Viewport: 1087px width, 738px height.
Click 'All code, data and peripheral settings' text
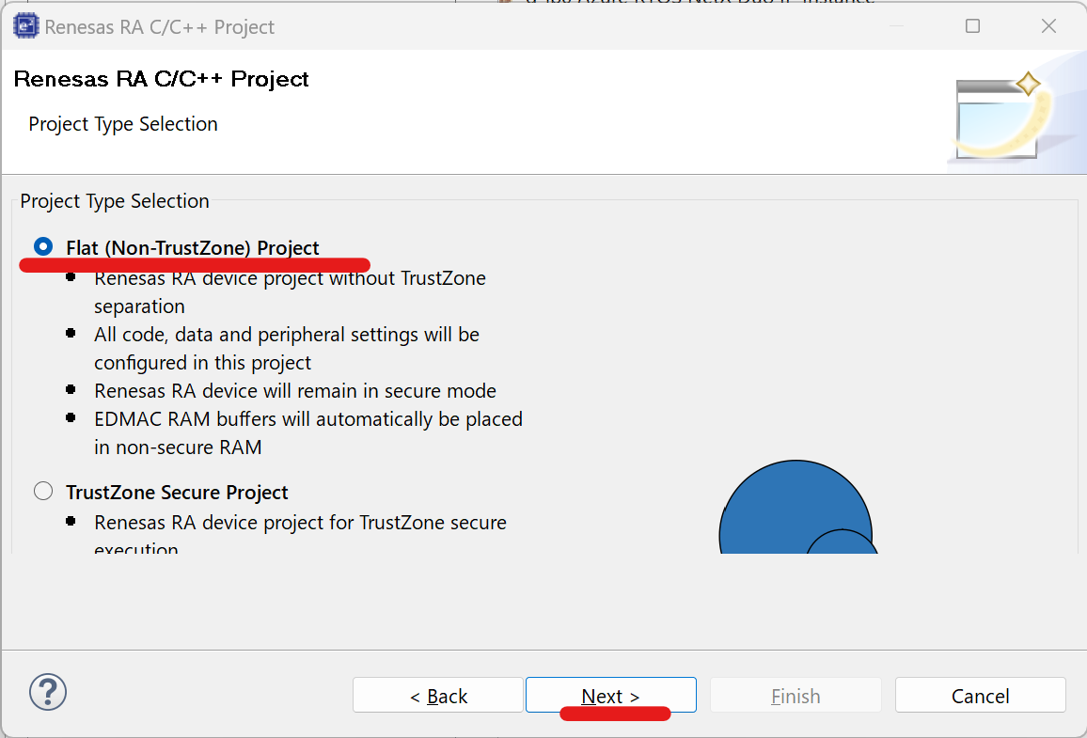[x=287, y=335]
